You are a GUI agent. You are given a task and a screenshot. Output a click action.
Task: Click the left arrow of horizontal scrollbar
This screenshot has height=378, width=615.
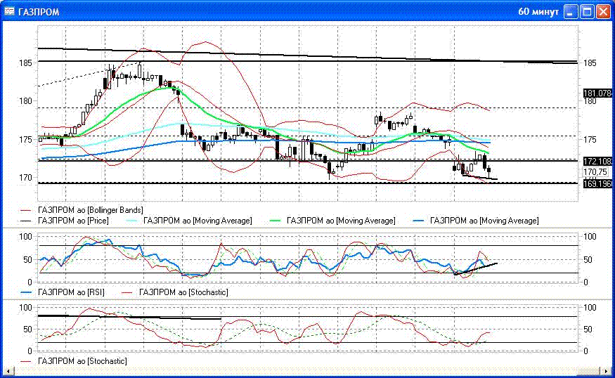pos(8,370)
